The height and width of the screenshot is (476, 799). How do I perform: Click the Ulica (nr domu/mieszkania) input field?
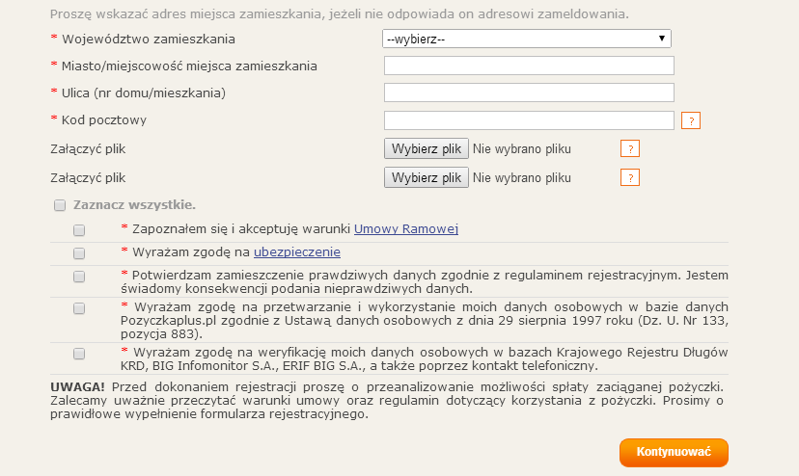529,93
